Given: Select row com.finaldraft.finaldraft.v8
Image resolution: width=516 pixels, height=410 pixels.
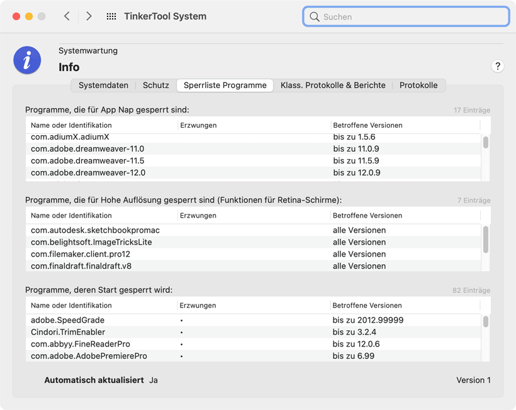Looking at the screenshot, I should pyautogui.click(x=254, y=265).
